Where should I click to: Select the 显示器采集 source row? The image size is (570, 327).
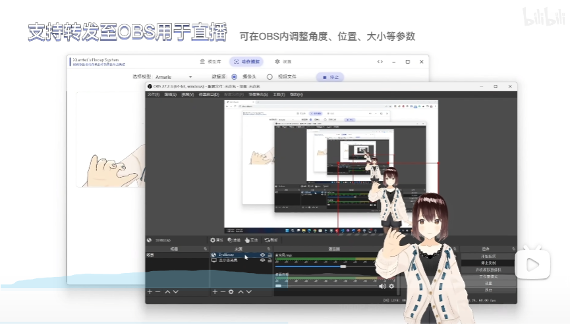[241, 261]
